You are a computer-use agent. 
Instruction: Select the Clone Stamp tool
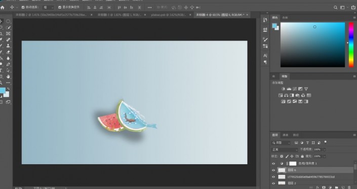point(8,46)
